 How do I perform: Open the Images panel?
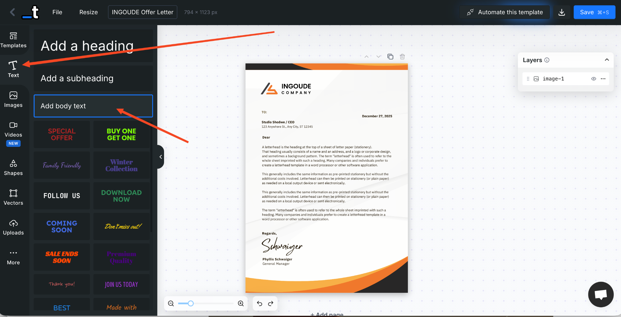(x=13, y=99)
